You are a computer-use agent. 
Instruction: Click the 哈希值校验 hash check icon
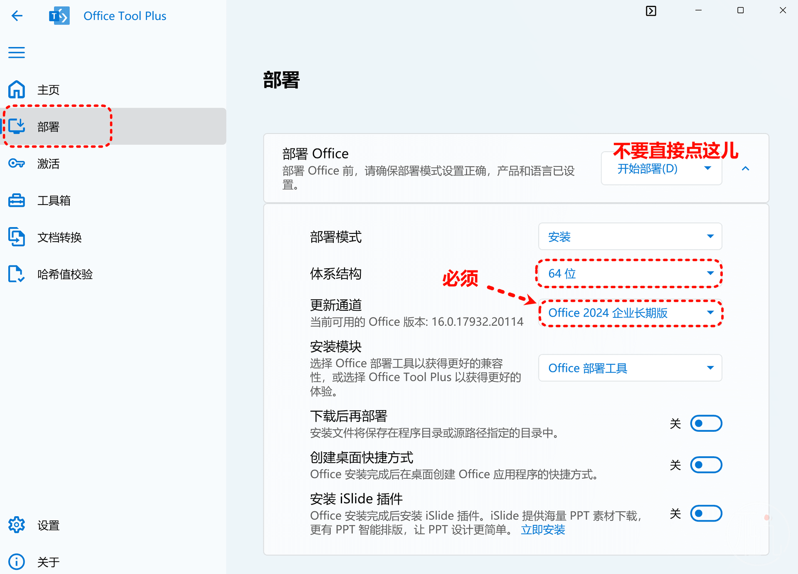point(17,274)
